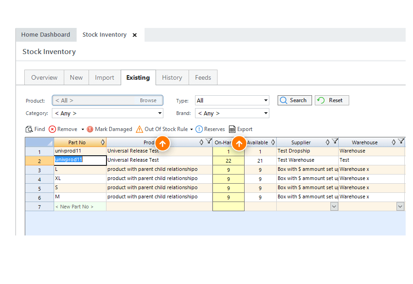The width and height of the screenshot is (413, 284).
Task: Click the Find magnifier icon
Action: [x=29, y=129]
